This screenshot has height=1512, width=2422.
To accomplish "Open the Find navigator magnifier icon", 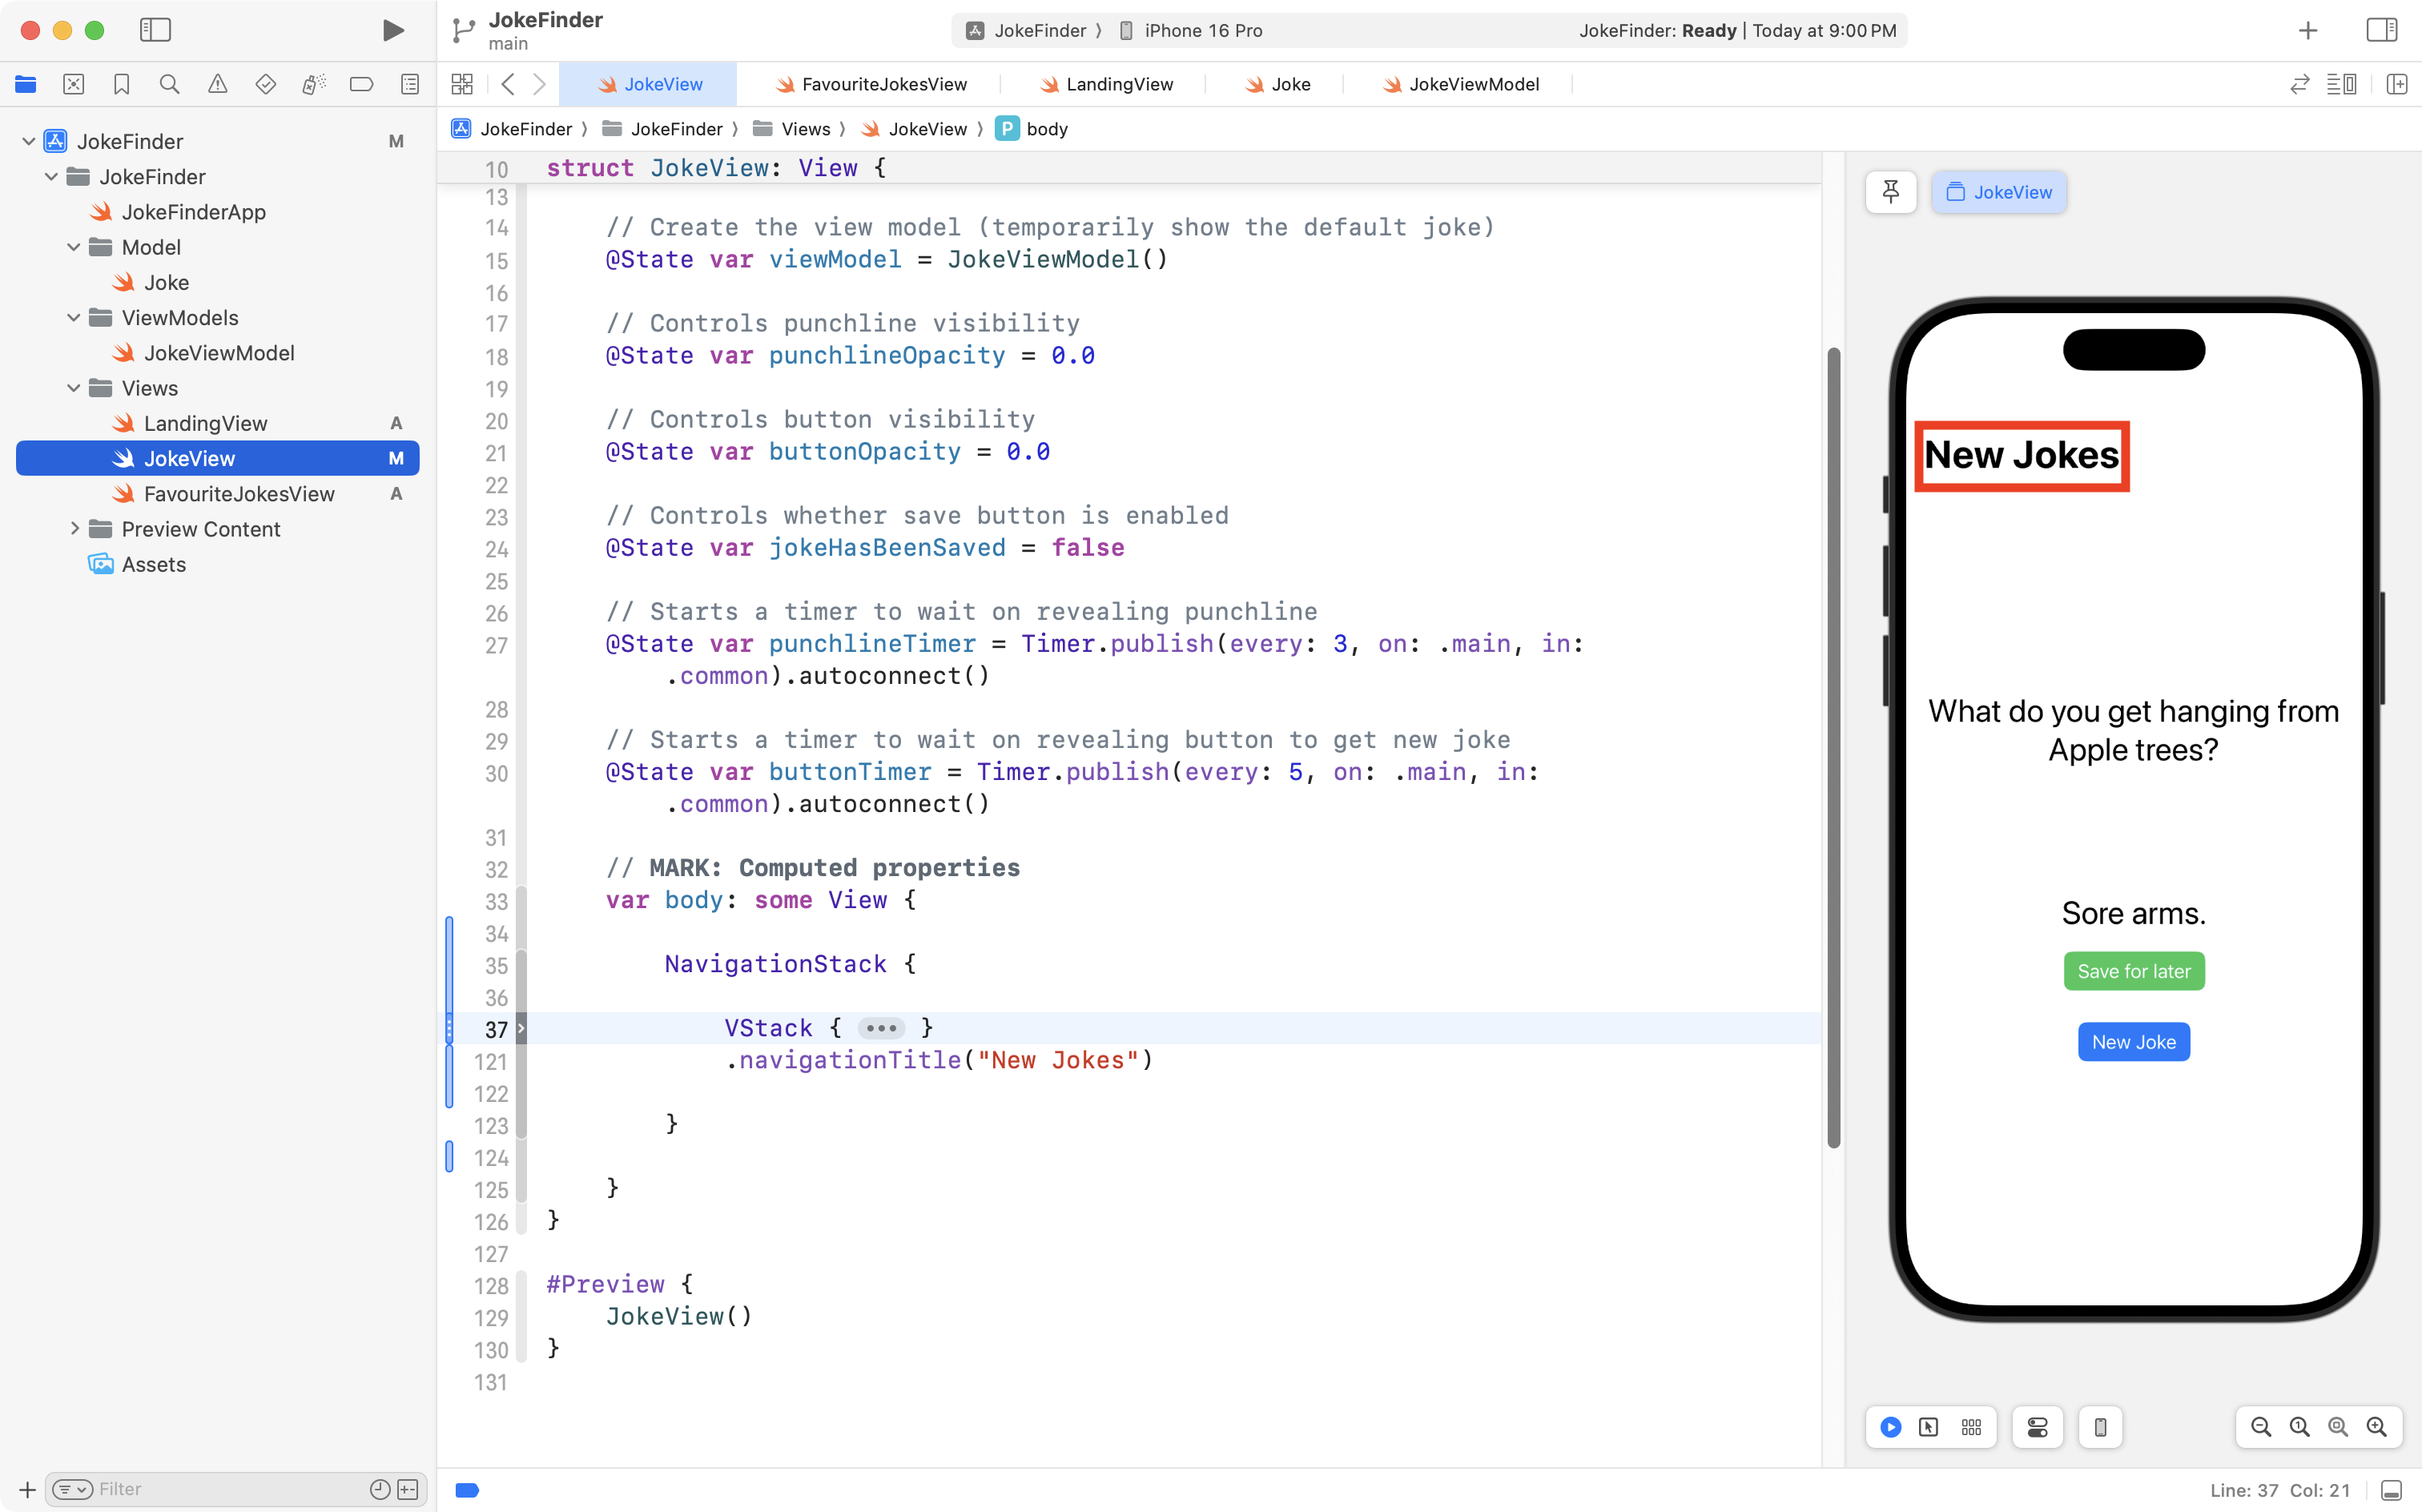I will pyautogui.click(x=169, y=84).
